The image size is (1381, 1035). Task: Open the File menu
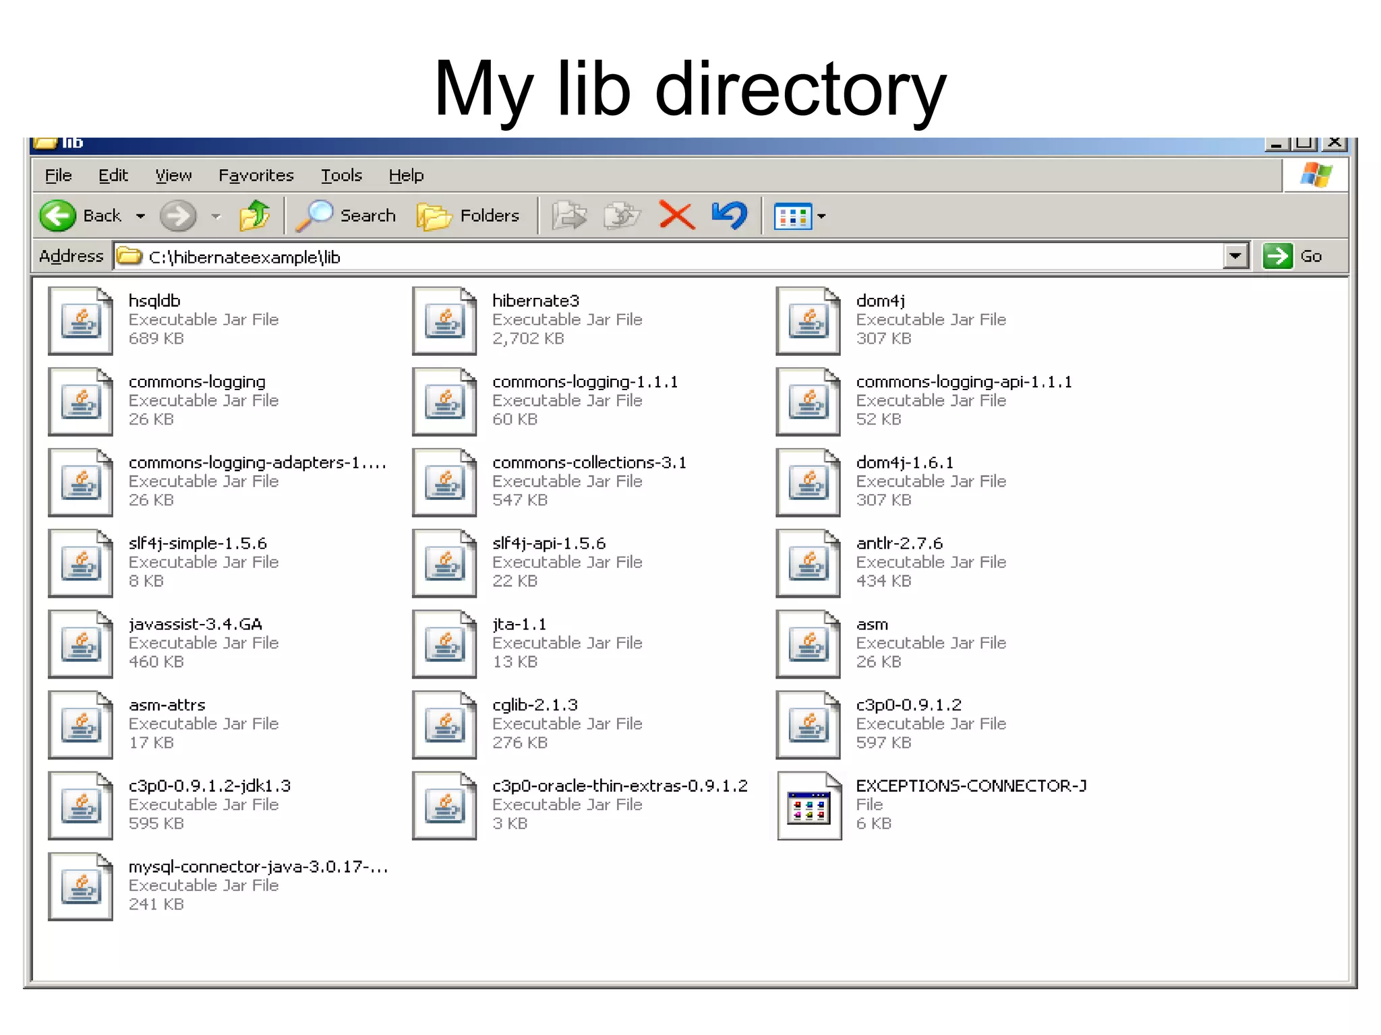pyautogui.click(x=58, y=175)
